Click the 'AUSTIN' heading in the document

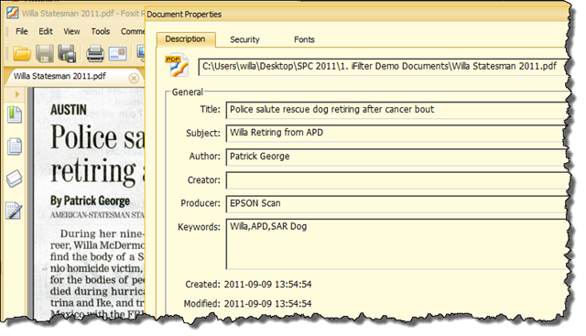click(69, 110)
